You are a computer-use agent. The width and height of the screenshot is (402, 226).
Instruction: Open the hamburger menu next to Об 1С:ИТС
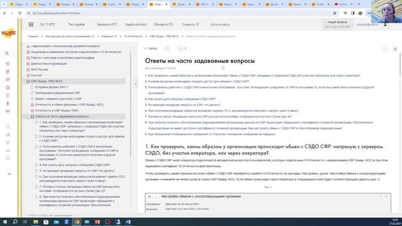pyautogui.click(x=31, y=24)
